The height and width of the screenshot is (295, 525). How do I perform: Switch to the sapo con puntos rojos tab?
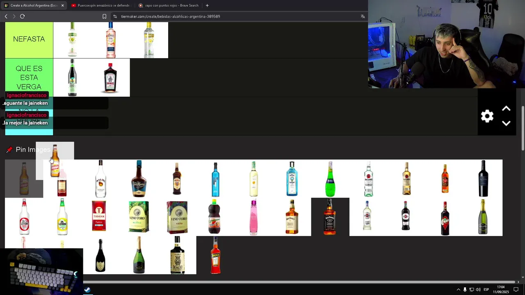[168, 5]
